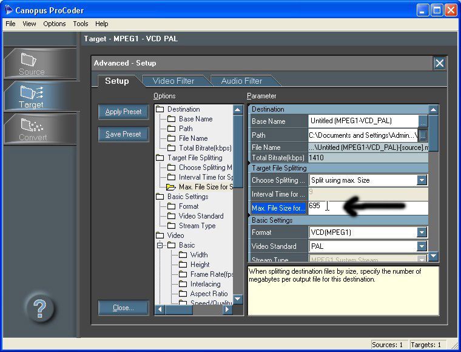Collapse the Basic node under Video
The image size is (461, 352).
click(160, 245)
